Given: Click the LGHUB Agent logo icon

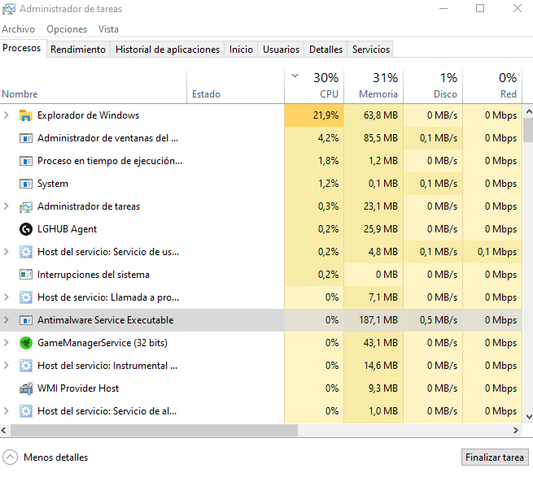Looking at the screenshot, I should pyautogui.click(x=25, y=229).
